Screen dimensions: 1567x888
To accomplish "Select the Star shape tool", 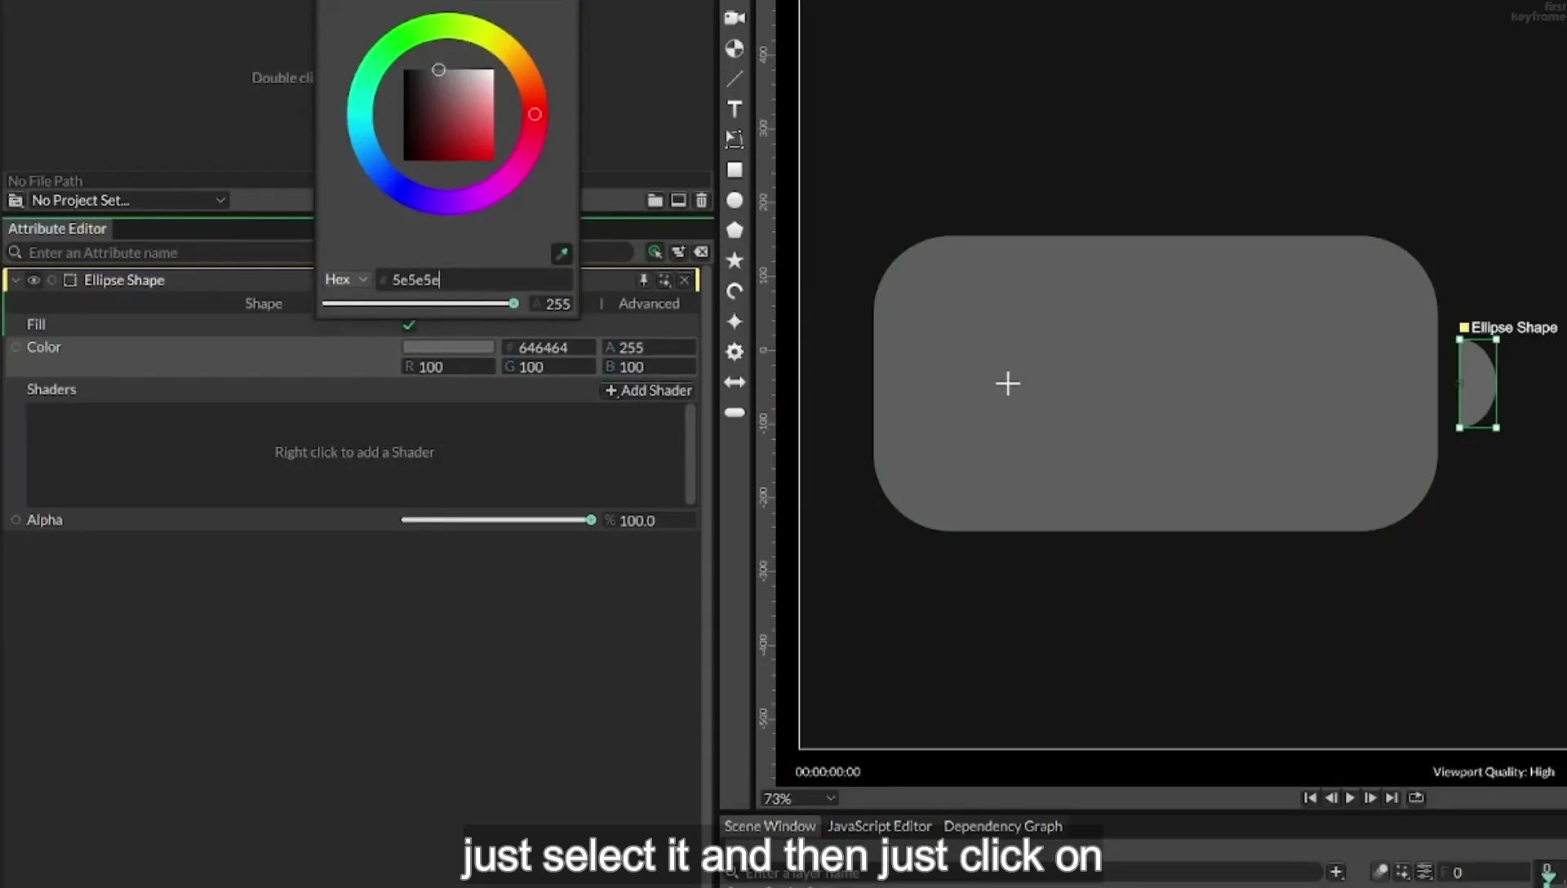I will pyautogui.click(x=735, y=260).
